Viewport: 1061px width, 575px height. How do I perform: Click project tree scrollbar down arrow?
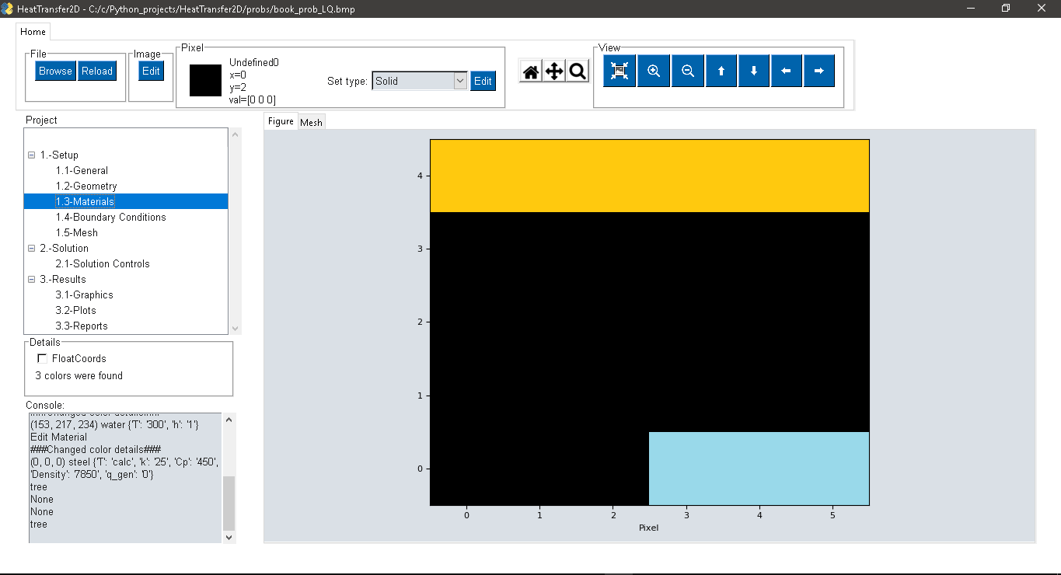pyautogui.click(x=236, y=328)
